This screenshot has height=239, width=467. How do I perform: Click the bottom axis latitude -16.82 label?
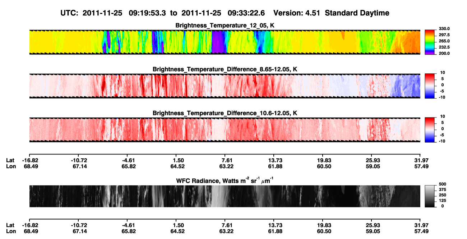[x=29, y=225]
